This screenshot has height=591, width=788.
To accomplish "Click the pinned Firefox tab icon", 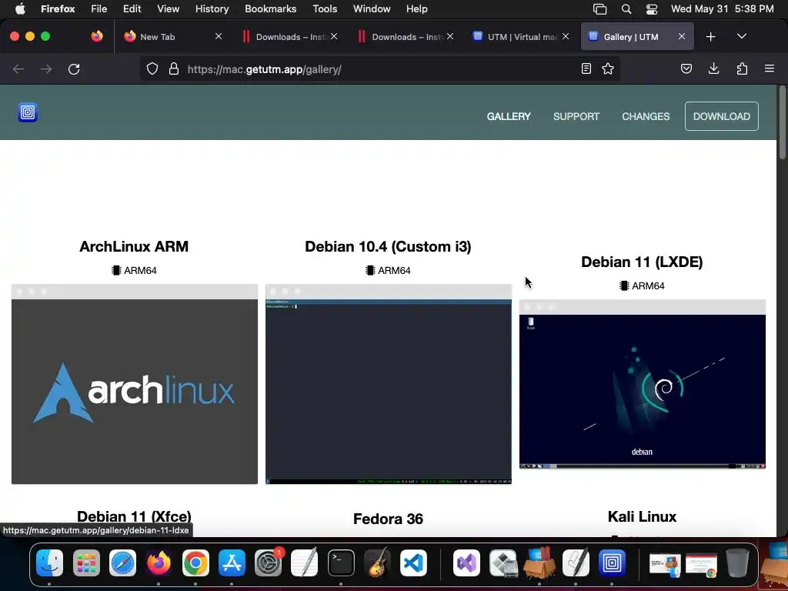I will [97, 36].
